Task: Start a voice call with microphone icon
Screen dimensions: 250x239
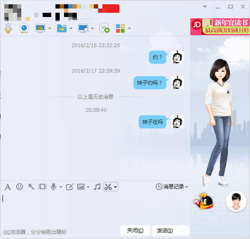Action: (x=8, y=28)
